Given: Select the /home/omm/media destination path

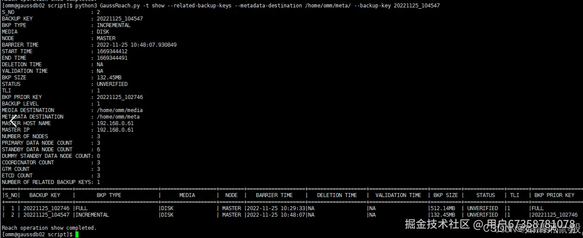Looking at the screenshot, I should [120, 110].
